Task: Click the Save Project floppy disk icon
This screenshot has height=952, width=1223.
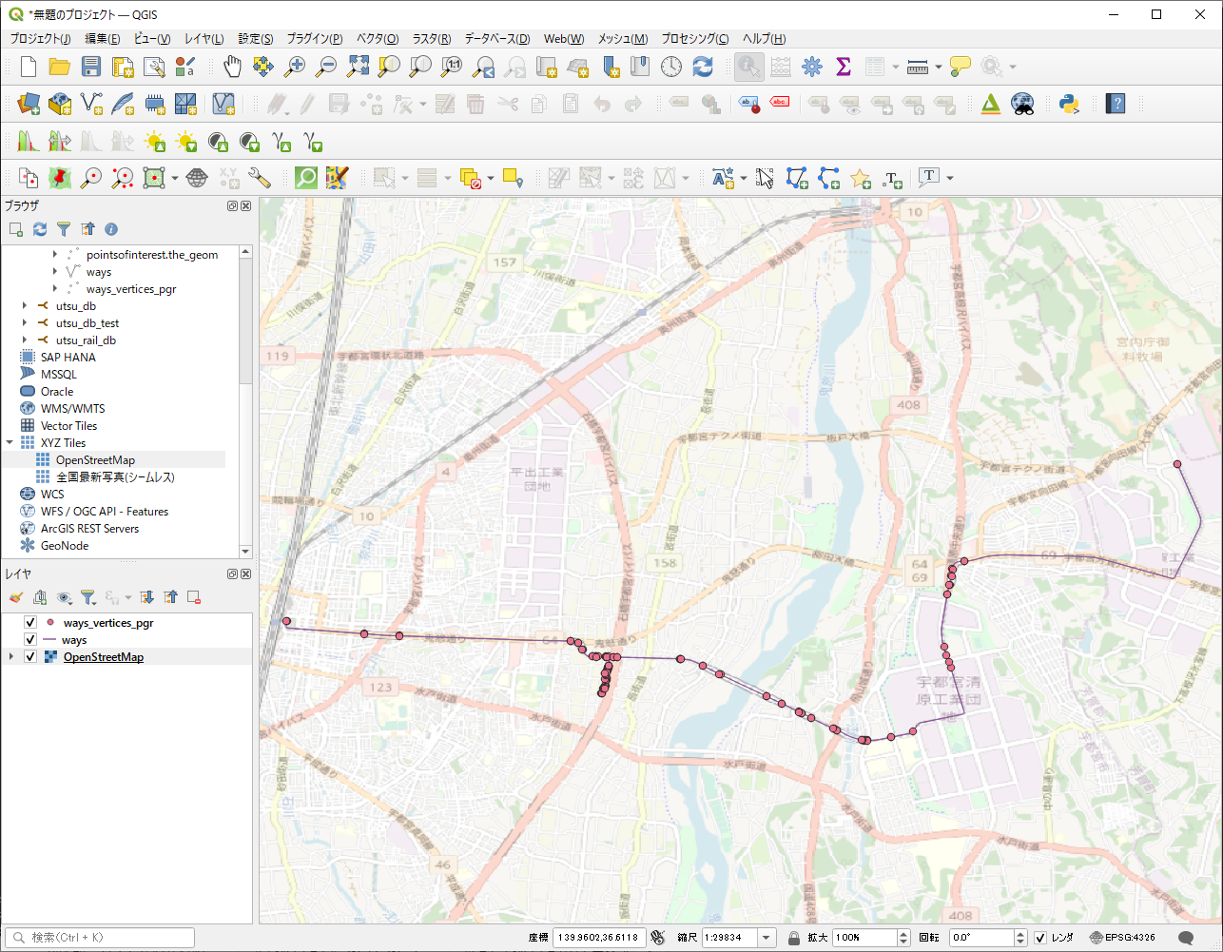Action: pyautogui.click(x=90, y=67)
